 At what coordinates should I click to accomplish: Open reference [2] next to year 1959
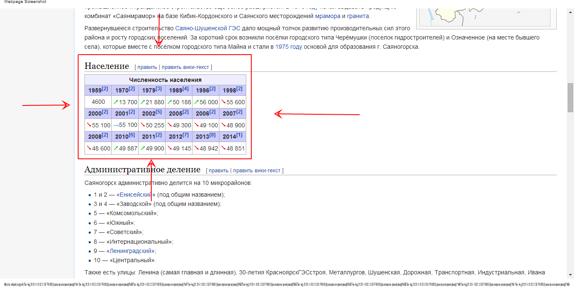click(x=105, y=89)
